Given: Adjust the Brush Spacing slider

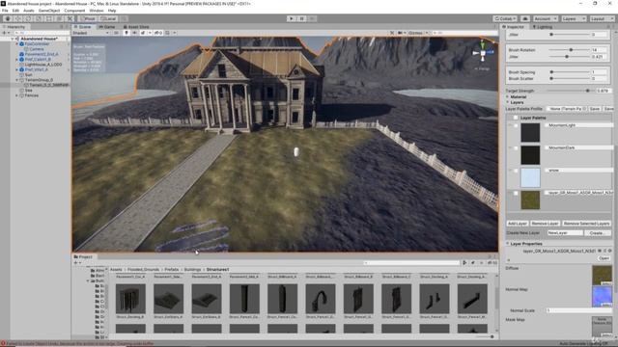Looking at the screenshot, I should 570,72.
